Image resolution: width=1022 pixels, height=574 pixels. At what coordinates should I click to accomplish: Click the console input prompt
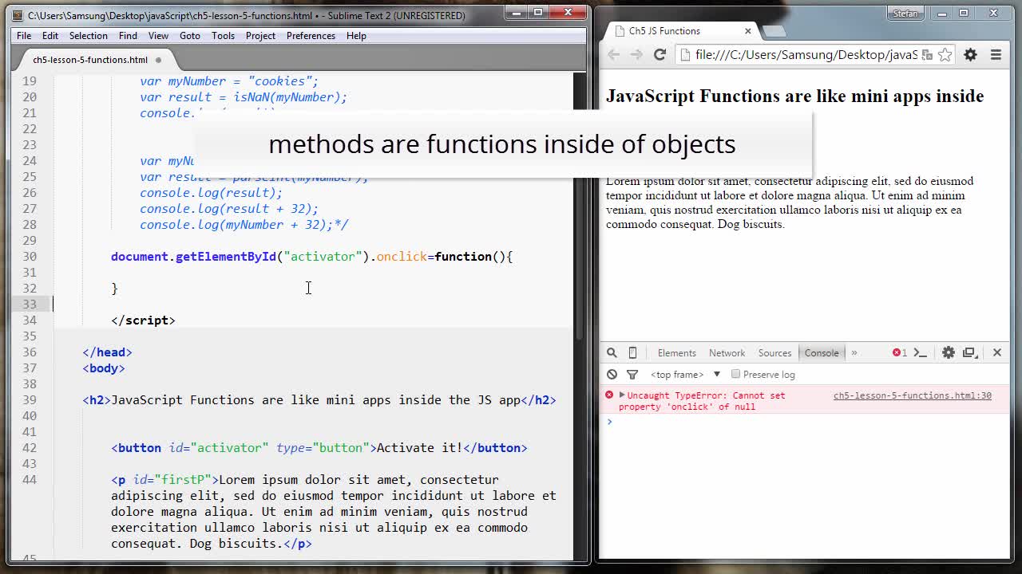coord(804,422)
